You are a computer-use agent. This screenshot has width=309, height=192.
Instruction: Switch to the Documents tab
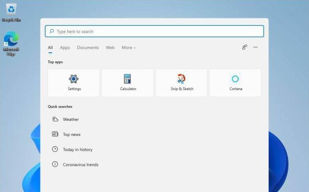(88, 47)
